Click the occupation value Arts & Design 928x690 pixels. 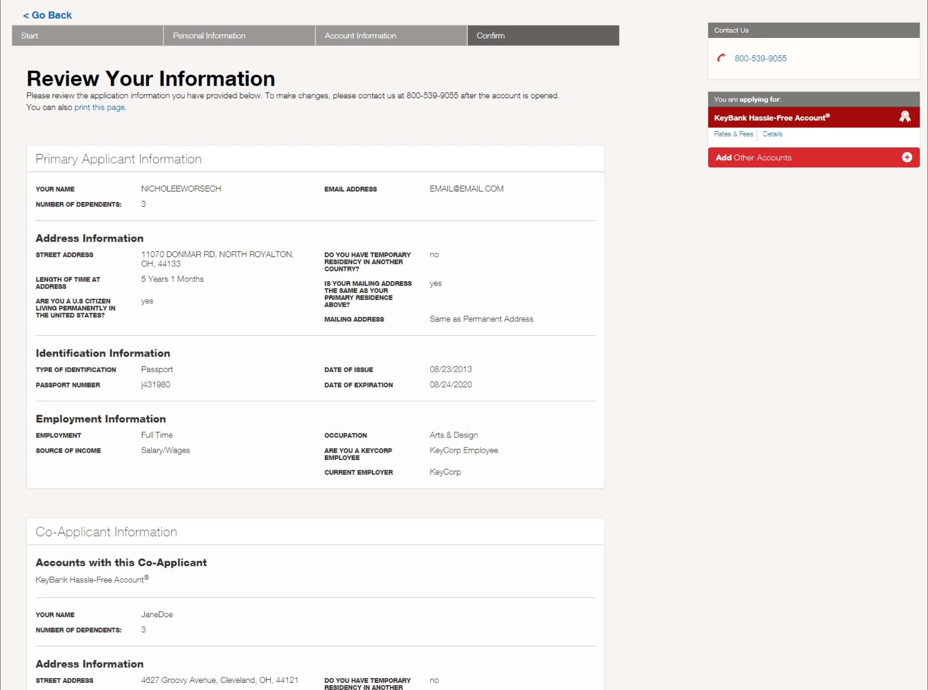click(x=454, y=435)
